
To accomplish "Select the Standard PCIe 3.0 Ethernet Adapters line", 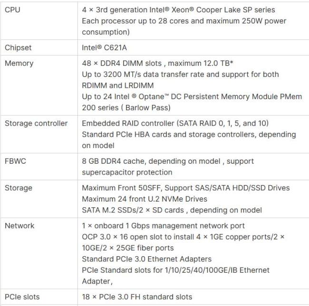I will click(146, 259).
